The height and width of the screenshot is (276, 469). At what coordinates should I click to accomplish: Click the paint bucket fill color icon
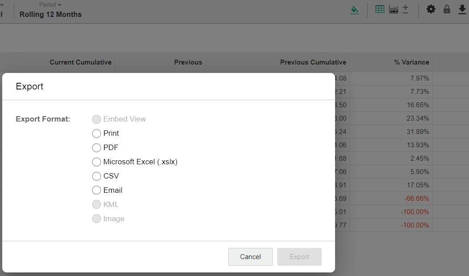[x=354, y=9]
